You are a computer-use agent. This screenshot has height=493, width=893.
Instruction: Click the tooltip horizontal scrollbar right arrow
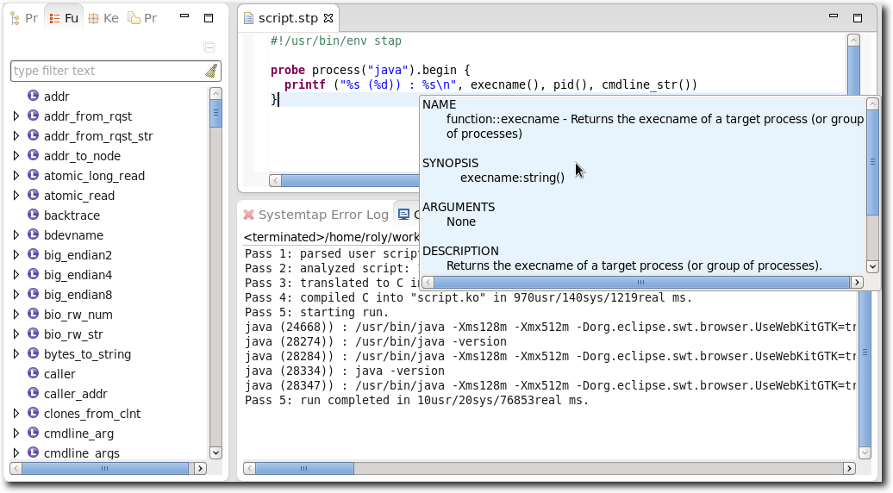click(x=856, y=282)
